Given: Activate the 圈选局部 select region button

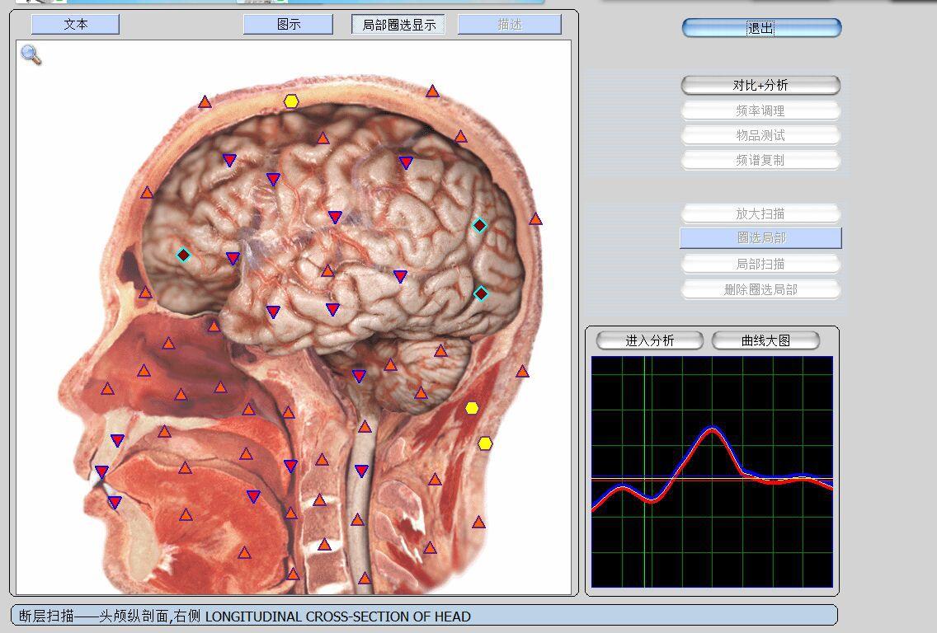Looking at the screenshot, I should coord(760,238).
